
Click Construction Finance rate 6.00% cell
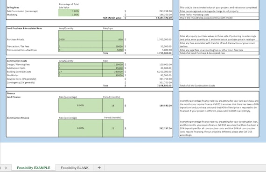point(80,128)
